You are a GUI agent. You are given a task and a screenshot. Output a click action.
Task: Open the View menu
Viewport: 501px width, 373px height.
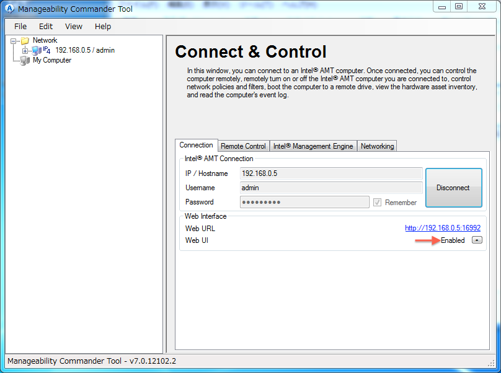click(74, 27)
